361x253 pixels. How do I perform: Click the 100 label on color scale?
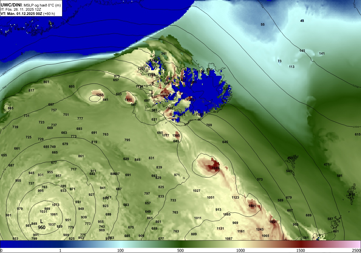coord(120,250)
